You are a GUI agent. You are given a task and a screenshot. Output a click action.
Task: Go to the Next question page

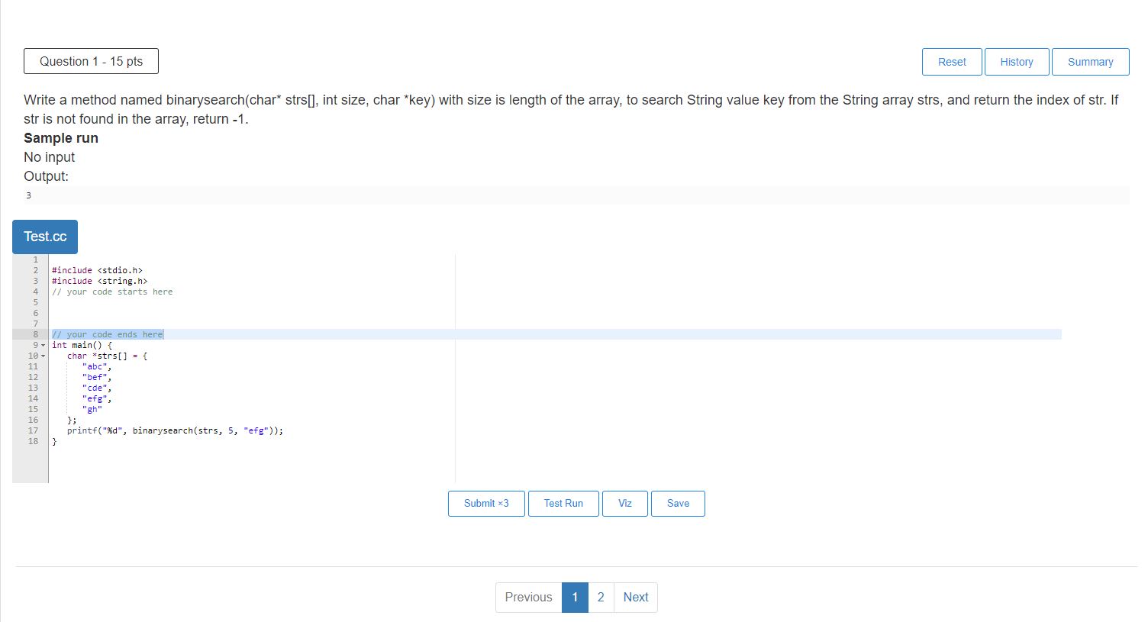click(635, 597)
